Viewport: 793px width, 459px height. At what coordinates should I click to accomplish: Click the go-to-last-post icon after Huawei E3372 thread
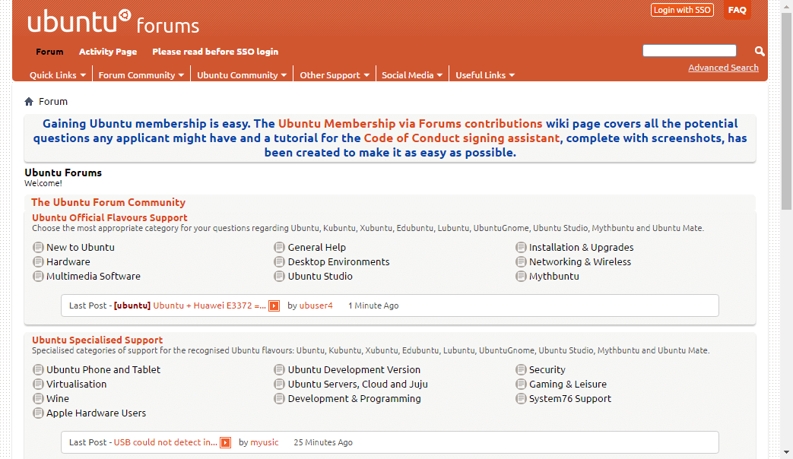[274, 305]
